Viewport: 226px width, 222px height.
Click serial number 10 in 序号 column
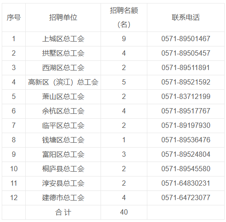[x=14, y=169]
